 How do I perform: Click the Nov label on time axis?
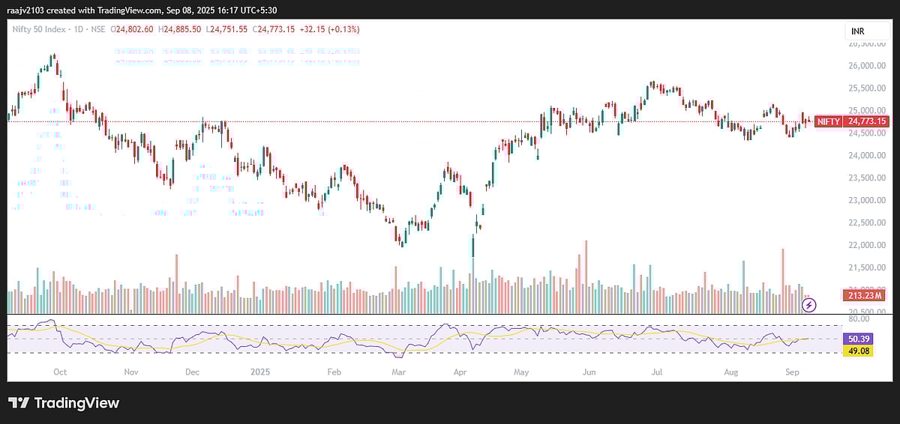point(130,372)
